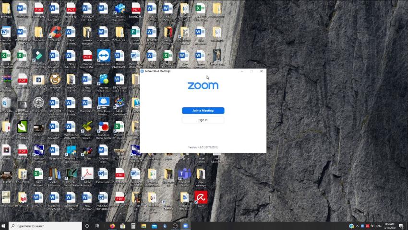The image size is (408, 230).
Task: Select the Media Converter shortcut
Action: (120, 106)
